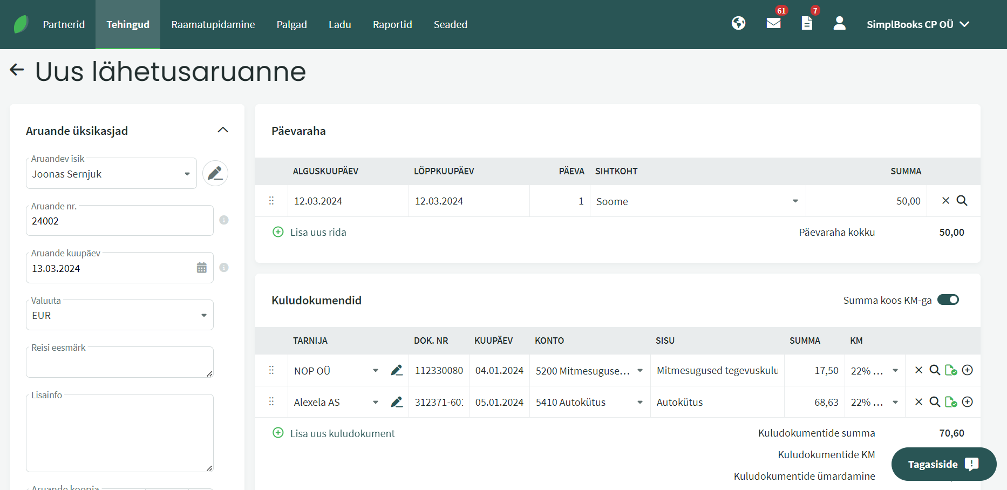1007x490 pixels.
Task: Click the Aruande nr. input field
Action: 120,221
